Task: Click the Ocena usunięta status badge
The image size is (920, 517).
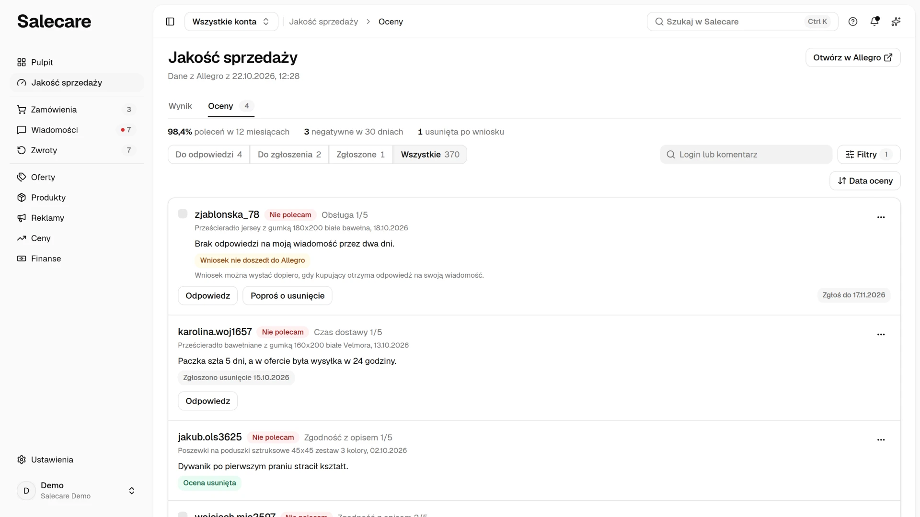Action: (x=209, y=483)
